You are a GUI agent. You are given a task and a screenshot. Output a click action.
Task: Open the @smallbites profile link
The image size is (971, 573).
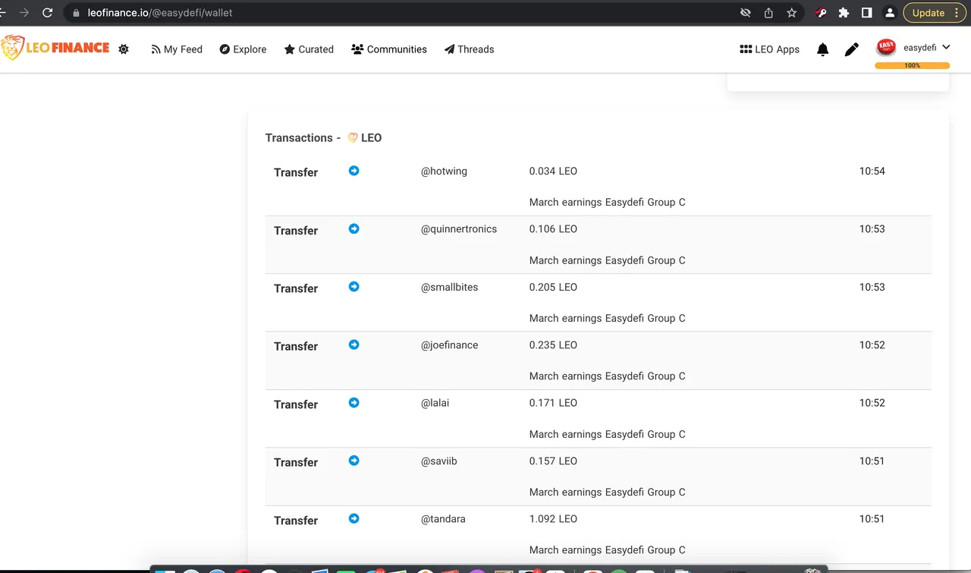(x=449, y=287)
